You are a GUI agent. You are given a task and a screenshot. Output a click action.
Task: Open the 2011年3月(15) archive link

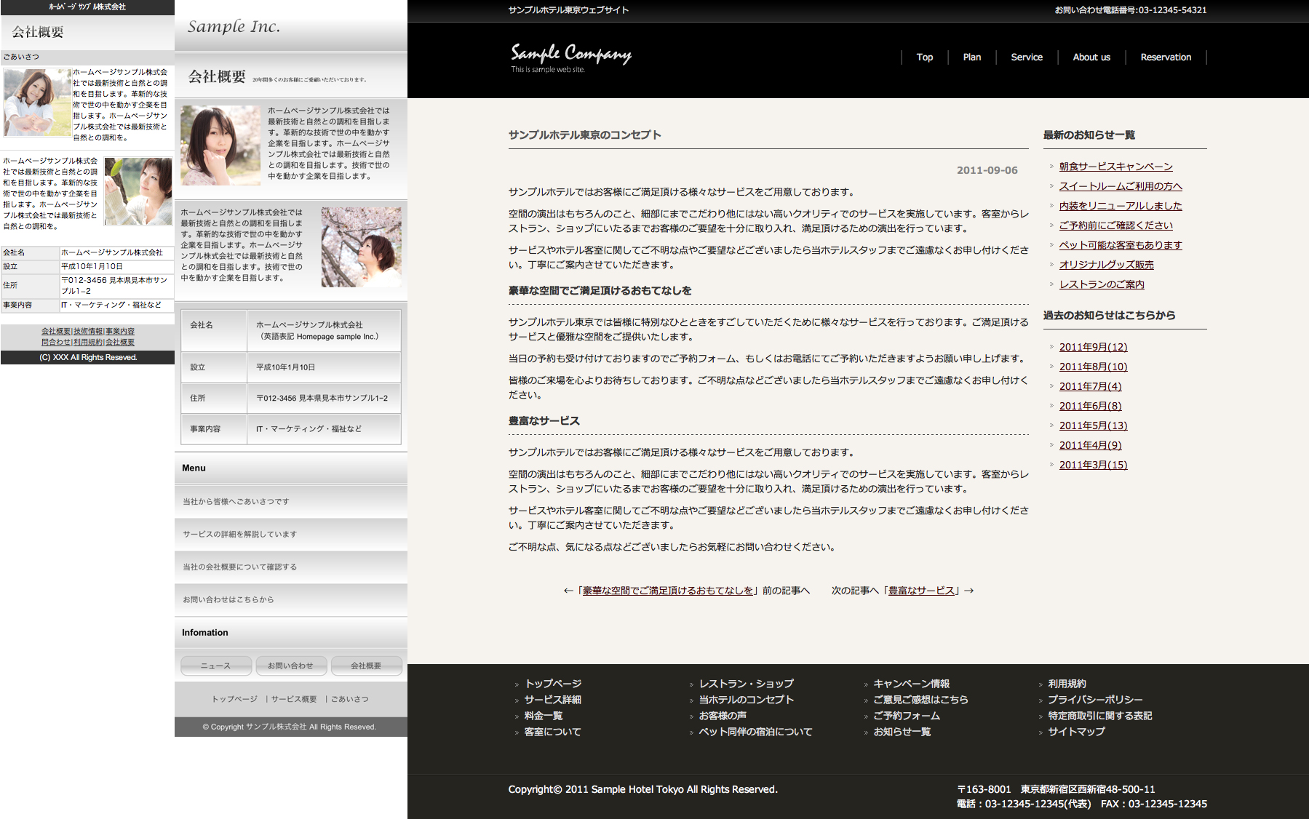point(1093,465)
